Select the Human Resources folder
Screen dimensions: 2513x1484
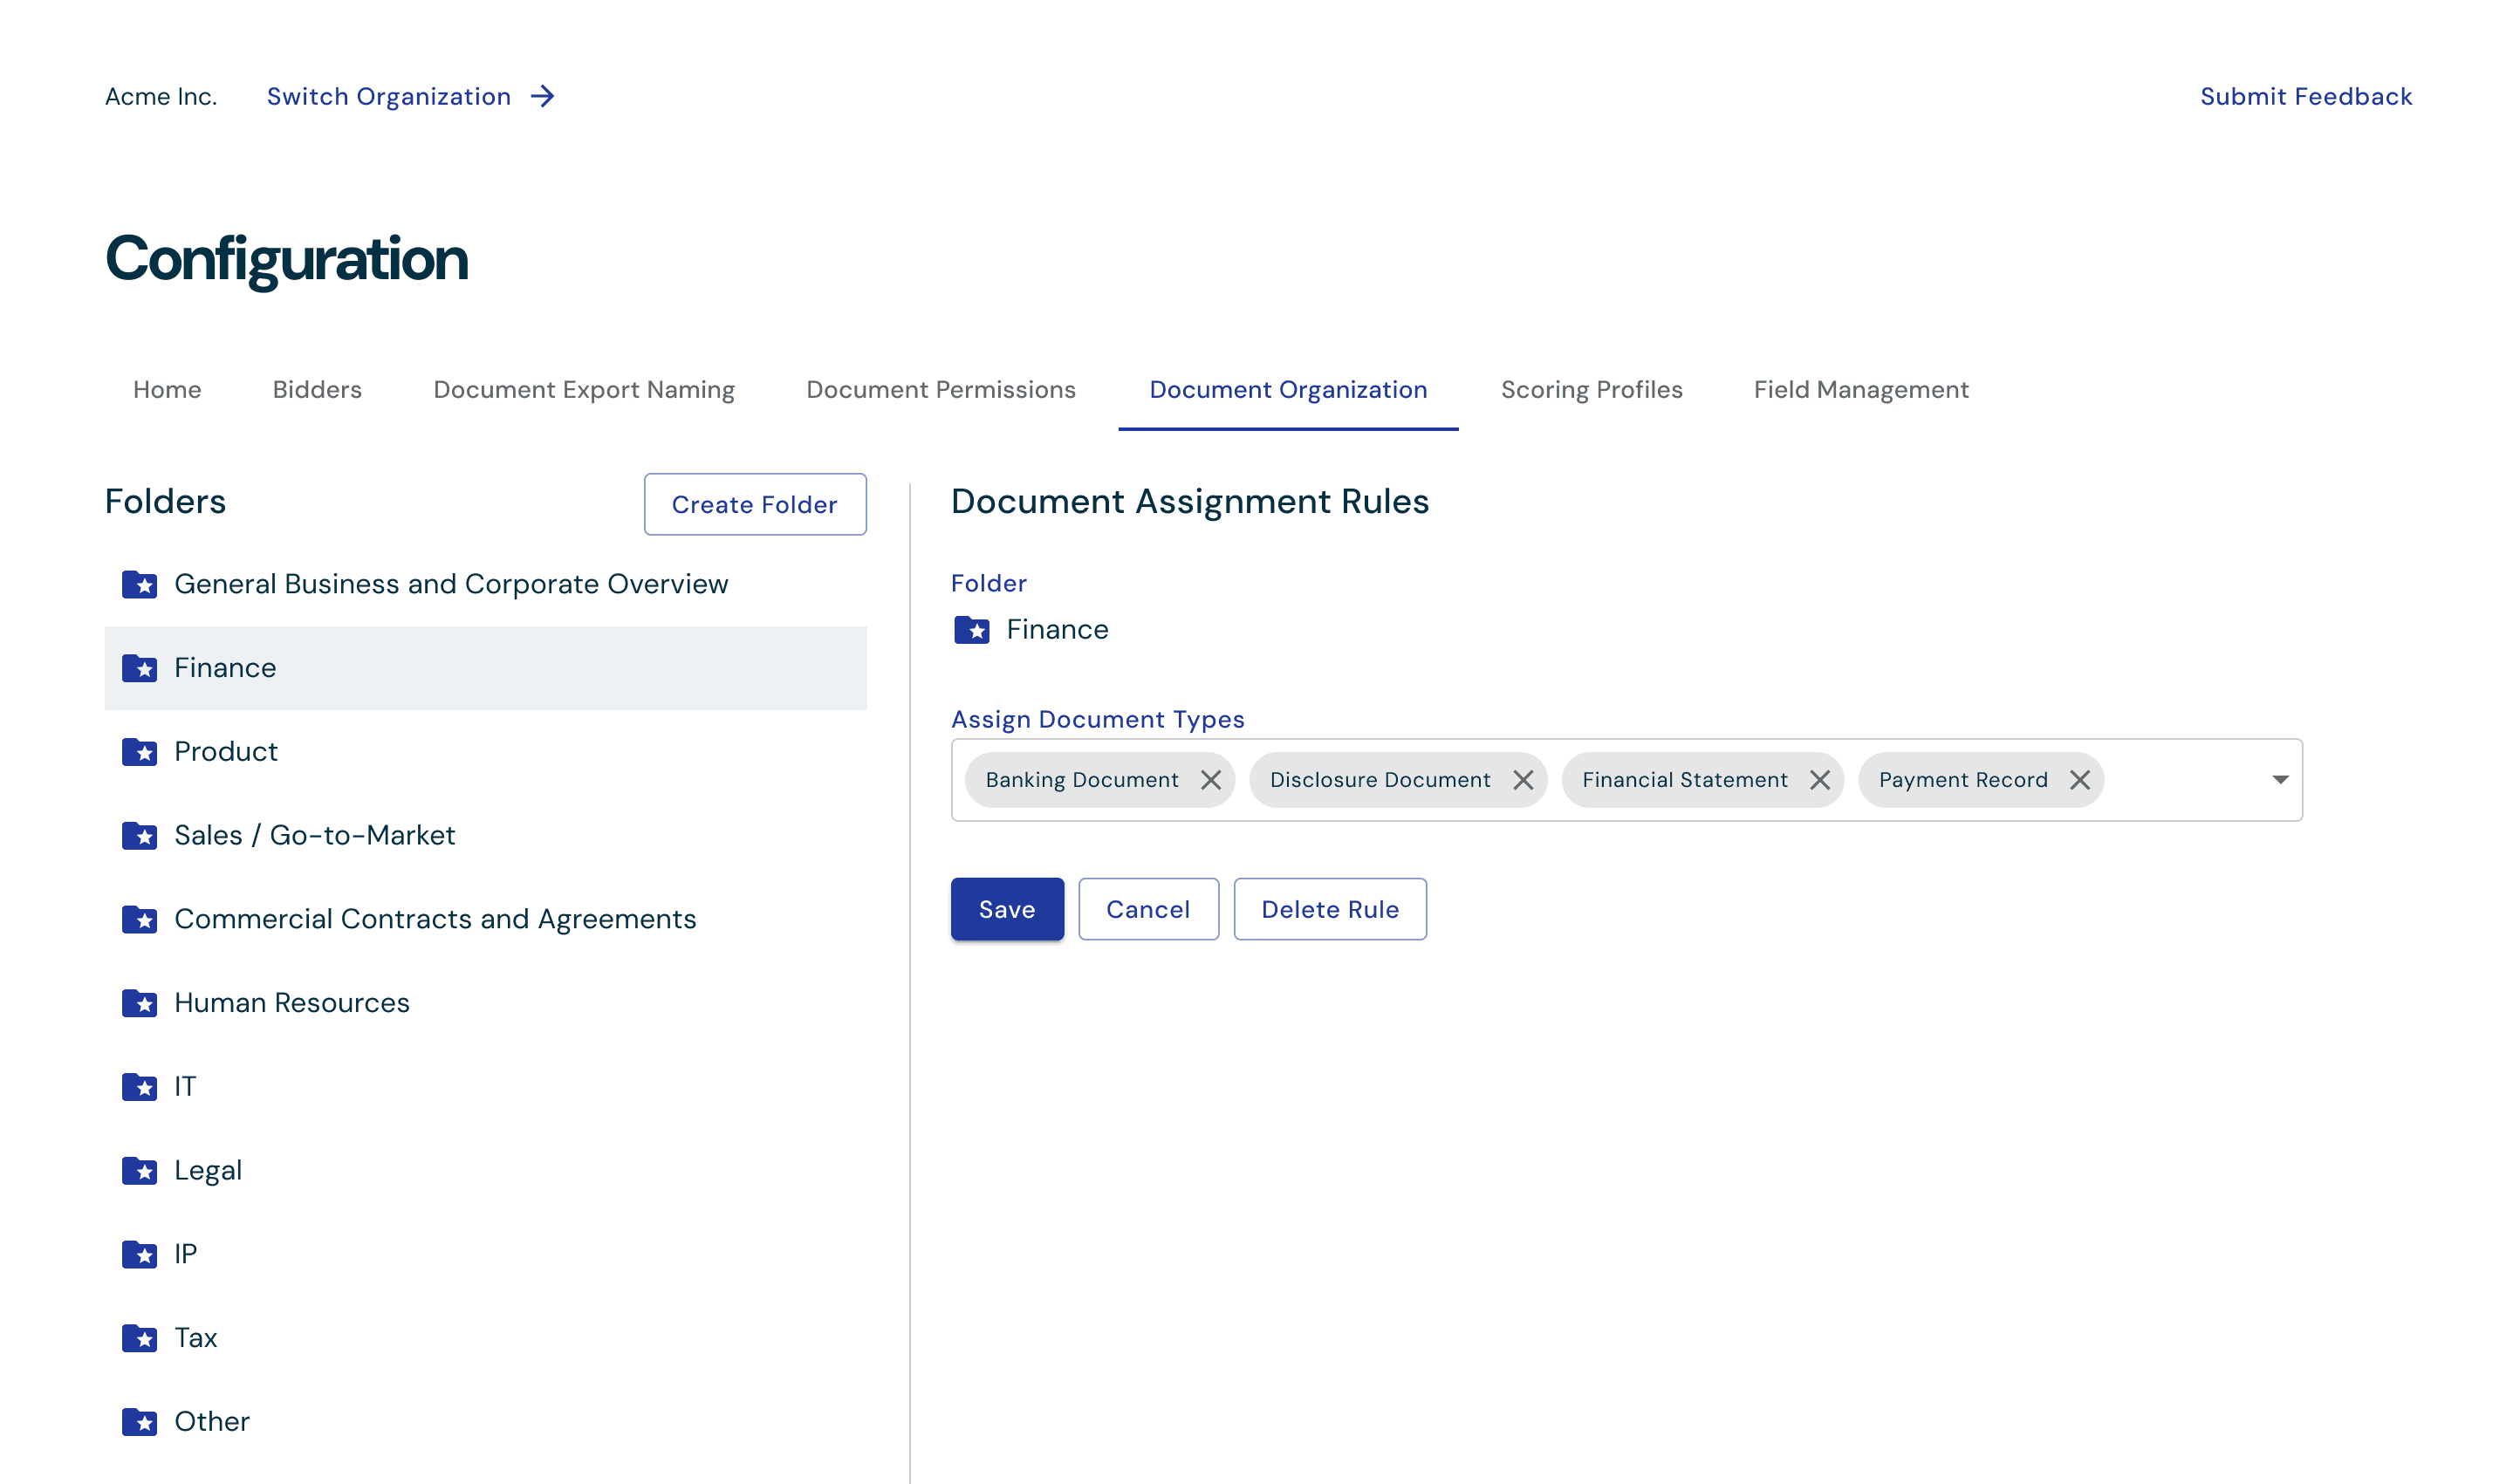point(291,1003)
